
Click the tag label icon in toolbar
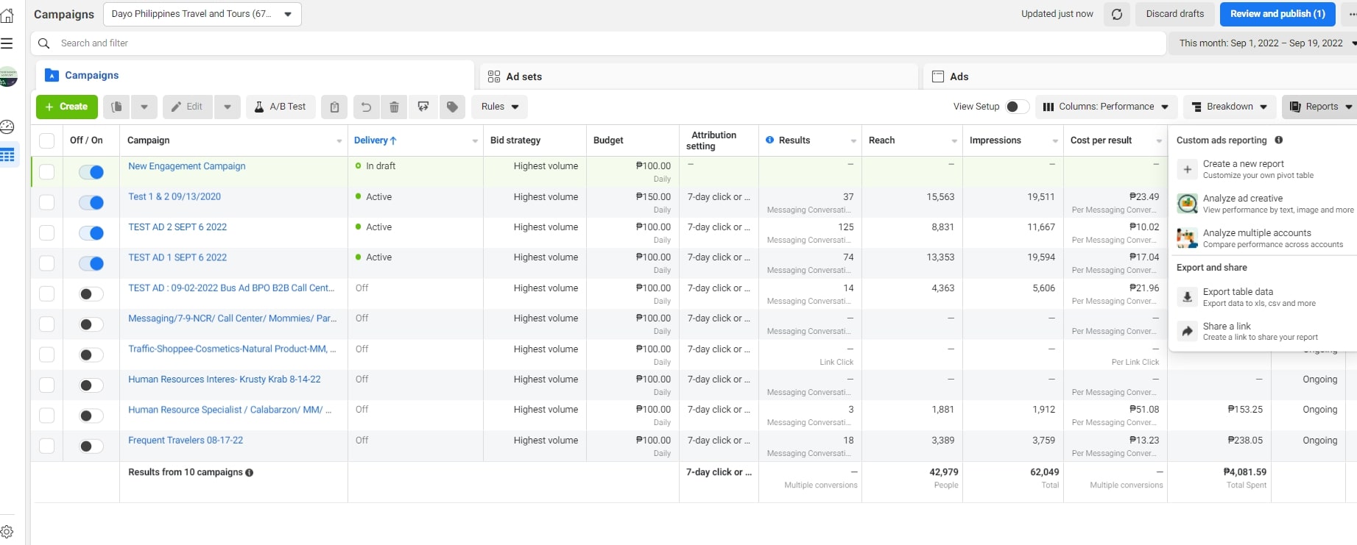coord(452,107)
